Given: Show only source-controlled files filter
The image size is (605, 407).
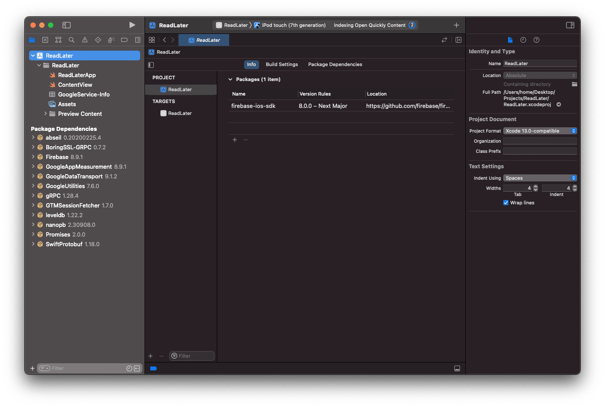Looking at the screenshot, I should (137, 369).
